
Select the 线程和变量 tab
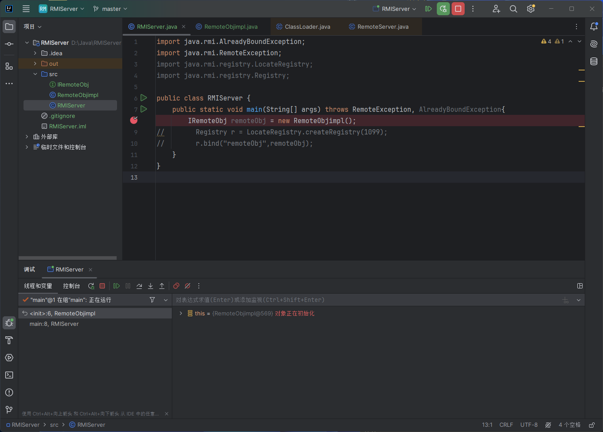[38, 286]
